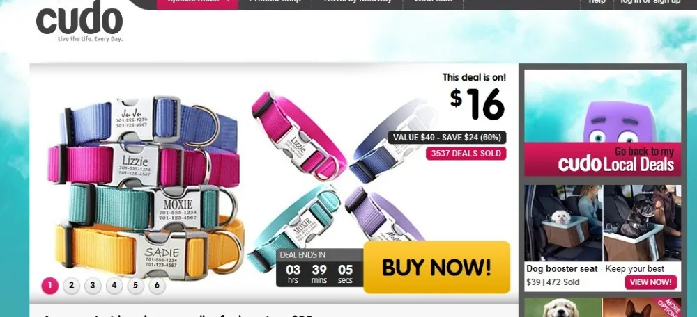This screenshot has width=697, height=317.
Task: Select slide 2 in image pager
Action: (x=71, y=286)
